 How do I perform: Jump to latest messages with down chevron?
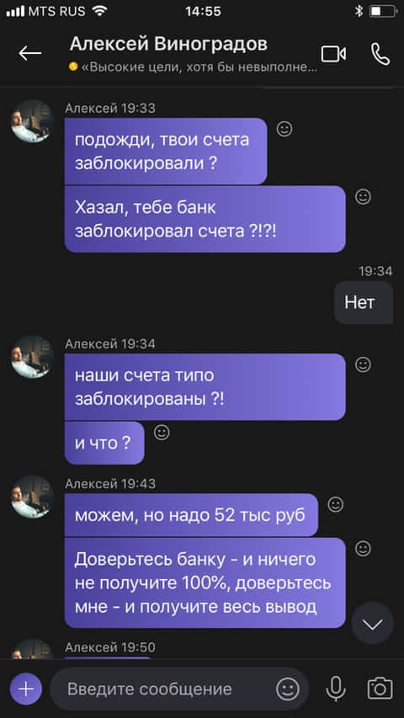point(372,624)
